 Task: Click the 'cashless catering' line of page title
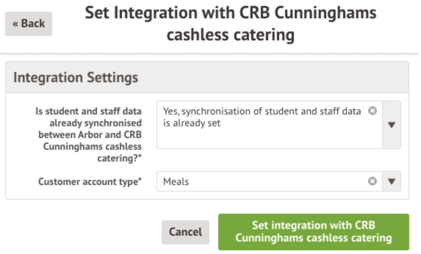point(230,36)
